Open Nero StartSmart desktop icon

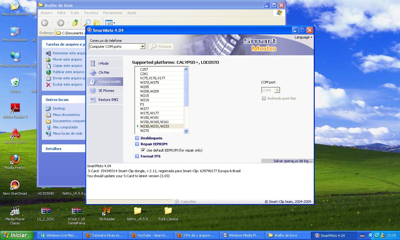click(15, 188)
